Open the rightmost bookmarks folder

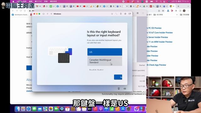185,15
